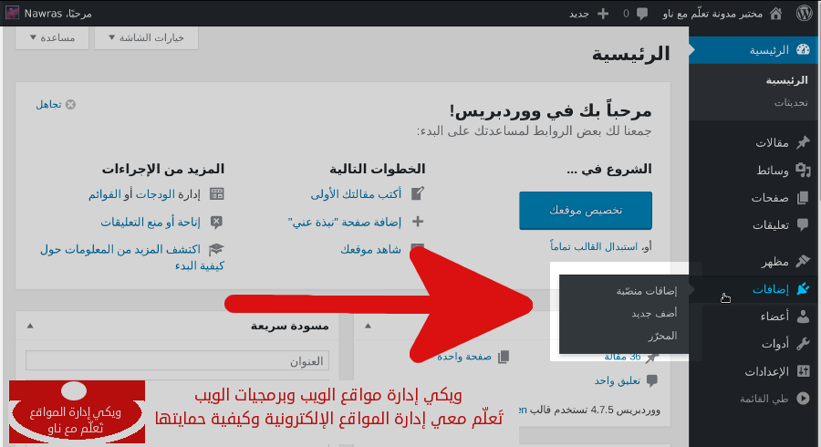The height and width of the screenshot is (447, 821).
Task: Click the home icon for site name
Action: coord(775,13)
